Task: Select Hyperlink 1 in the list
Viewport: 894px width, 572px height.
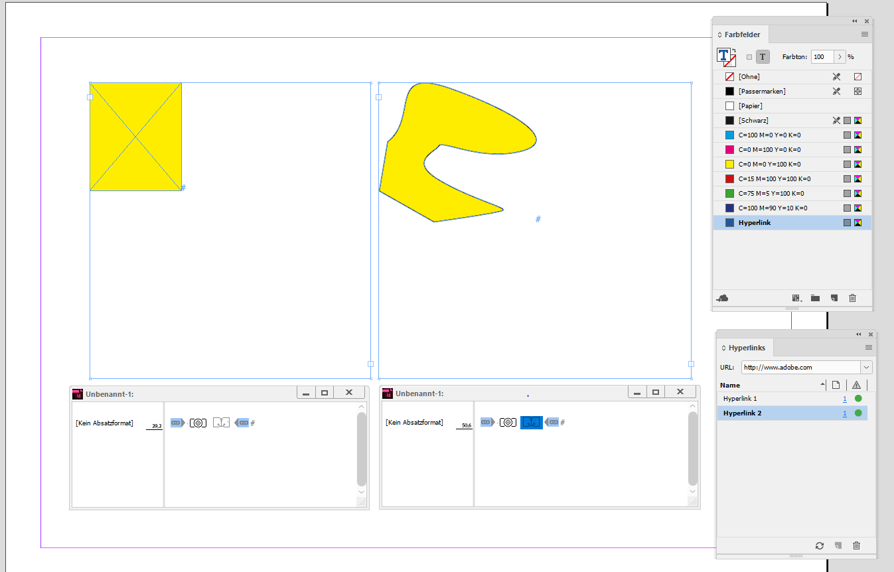Action: click(x=792, y=399)
